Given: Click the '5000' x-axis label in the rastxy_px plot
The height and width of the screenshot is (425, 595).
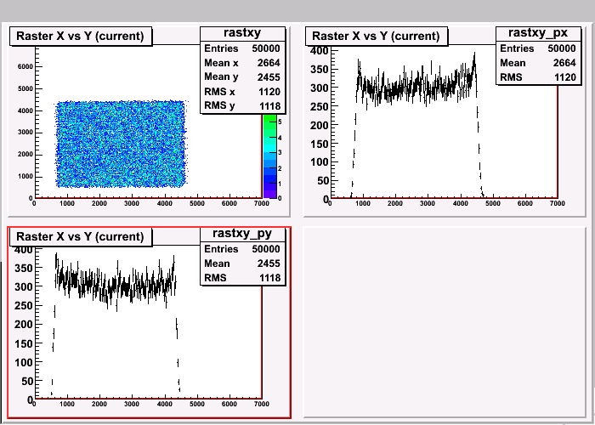Looking at the screenshot, I should 492,203.
